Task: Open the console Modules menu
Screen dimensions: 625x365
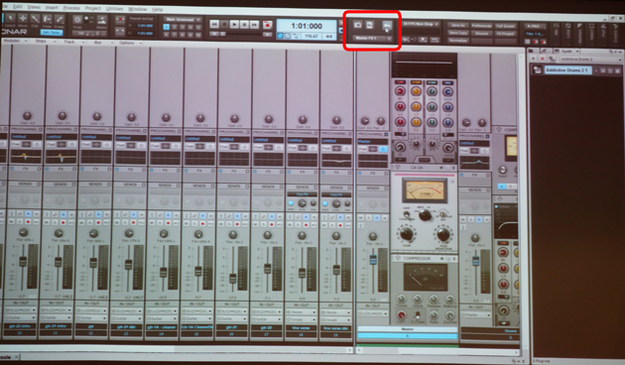Action: click(x=14, y=41)
